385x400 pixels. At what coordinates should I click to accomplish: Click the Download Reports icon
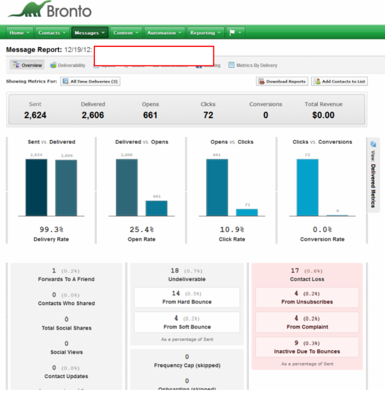(261, 82)
